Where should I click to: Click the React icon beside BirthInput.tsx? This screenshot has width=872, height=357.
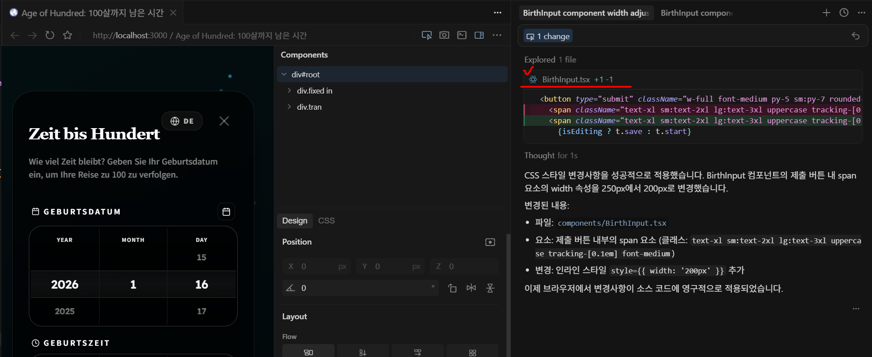[x=533, y=79]
